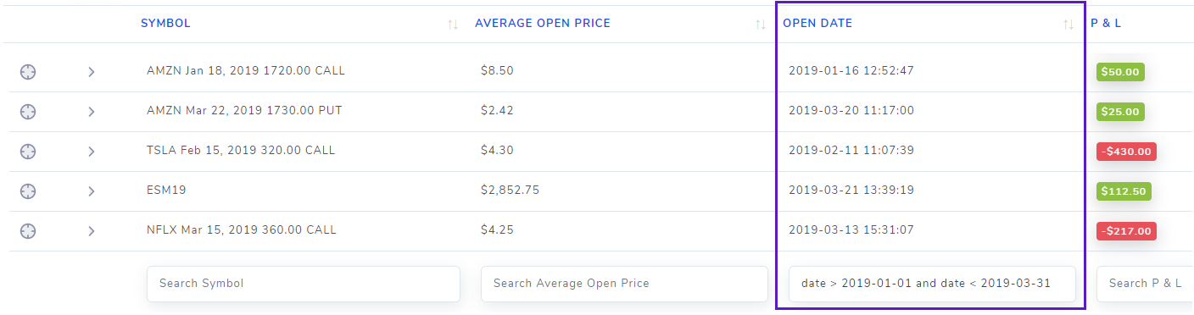Sort by Open Date using arrows

point(1068,25)
